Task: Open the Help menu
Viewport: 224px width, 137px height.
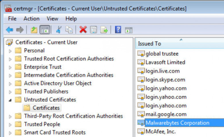Action: tap(71, 19)
